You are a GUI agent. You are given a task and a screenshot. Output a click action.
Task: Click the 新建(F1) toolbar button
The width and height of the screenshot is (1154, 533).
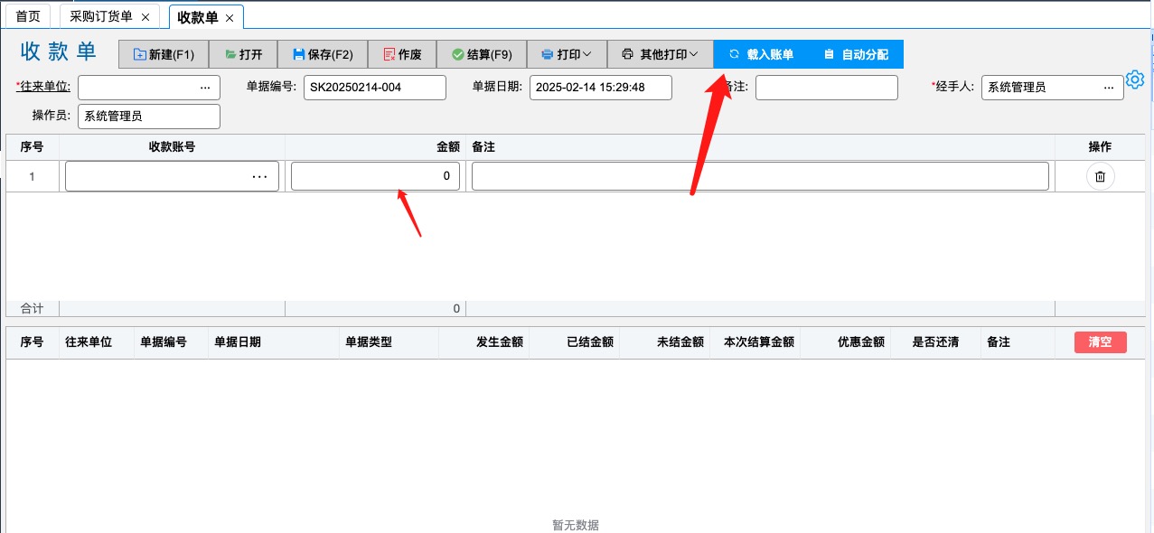(164, 54)
